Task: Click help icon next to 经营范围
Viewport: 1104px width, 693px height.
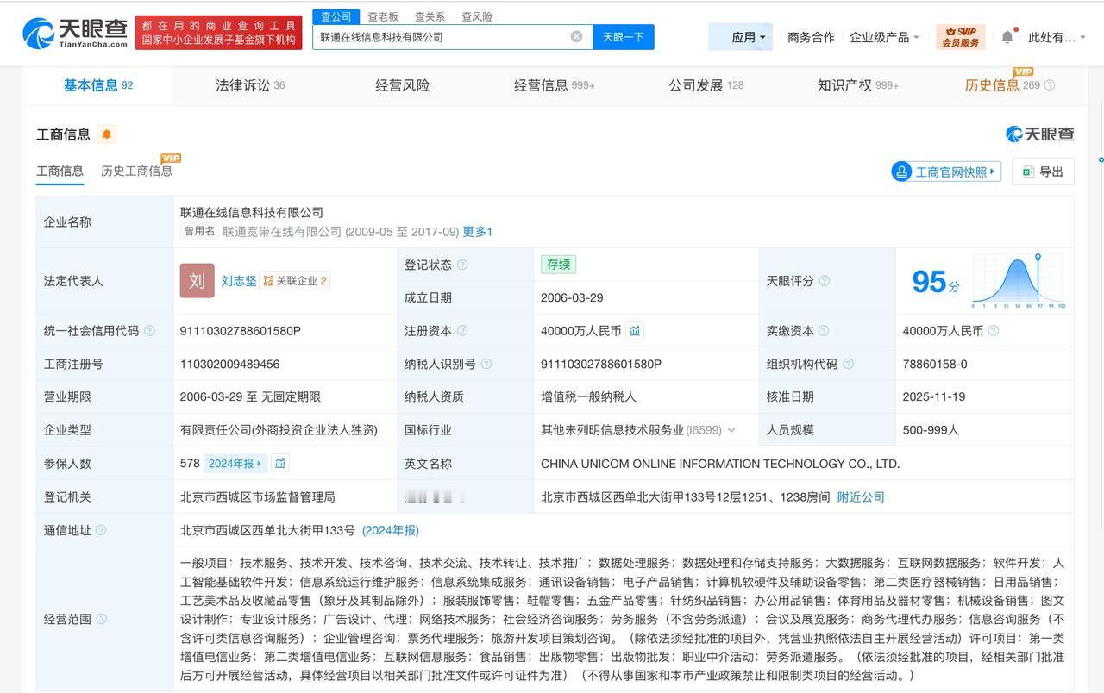Action: [x=102, y=619]
